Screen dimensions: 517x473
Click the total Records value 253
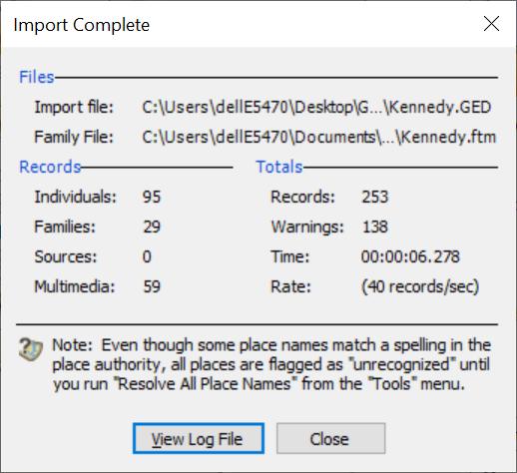click(375, 197)
